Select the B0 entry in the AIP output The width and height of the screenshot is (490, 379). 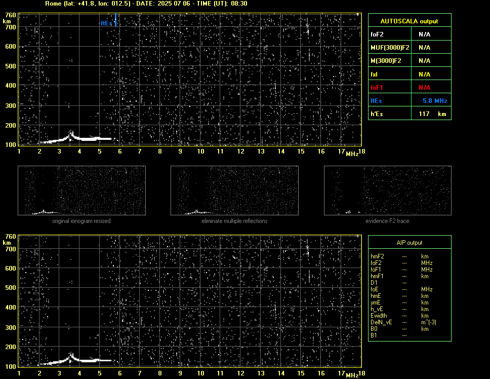click(x=374, y=329)
